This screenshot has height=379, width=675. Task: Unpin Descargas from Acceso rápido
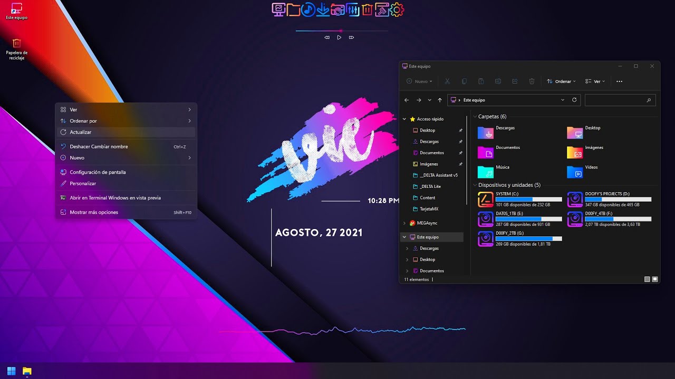pyautogui.click(x=460, y=141)
